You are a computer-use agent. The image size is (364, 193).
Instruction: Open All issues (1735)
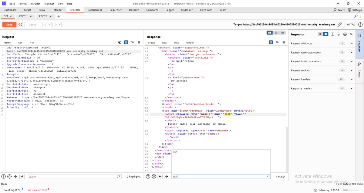coord(38,190)
